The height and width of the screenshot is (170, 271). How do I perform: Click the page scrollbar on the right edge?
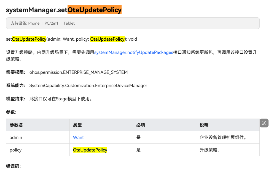click(270, 49)
